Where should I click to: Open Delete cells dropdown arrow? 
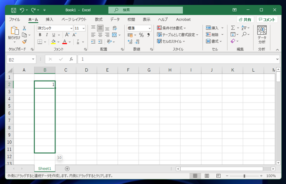(223, 34)
